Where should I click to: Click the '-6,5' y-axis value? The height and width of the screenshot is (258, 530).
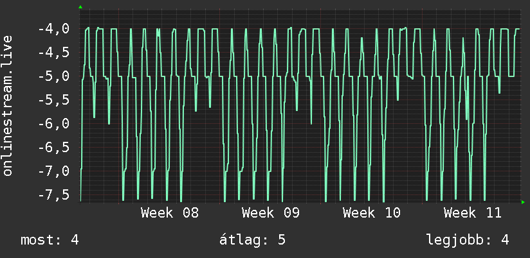click(x=54, y=147)
